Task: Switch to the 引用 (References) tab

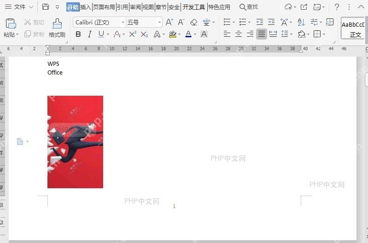Action: pos(123,7)
